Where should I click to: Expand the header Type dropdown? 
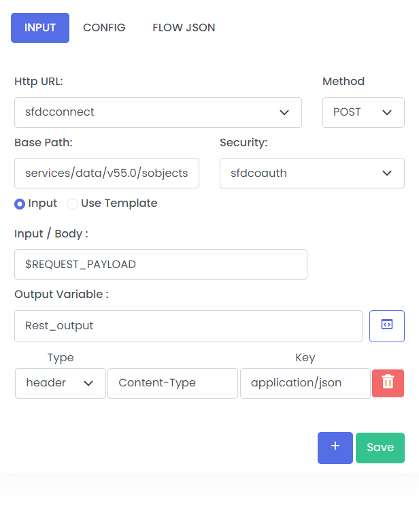pyautogui.click(x=61, y=383)
